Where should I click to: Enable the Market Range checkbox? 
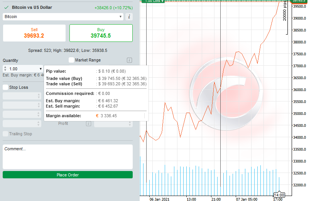click(71, 60)
